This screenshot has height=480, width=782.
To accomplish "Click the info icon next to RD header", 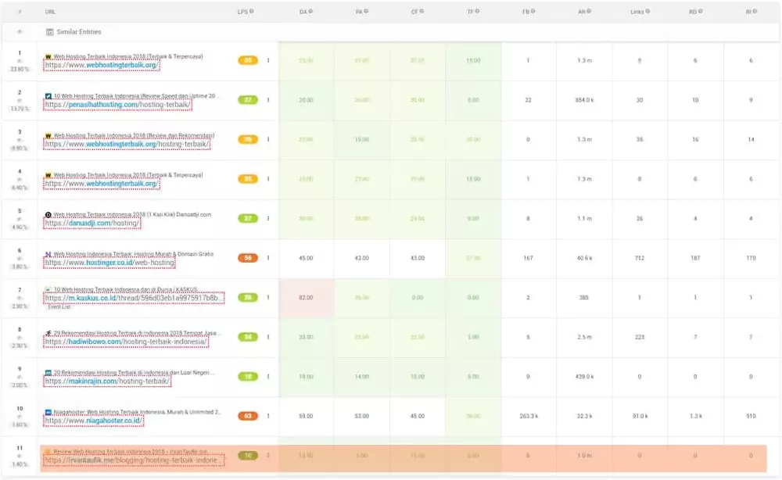I will [700, 11].
